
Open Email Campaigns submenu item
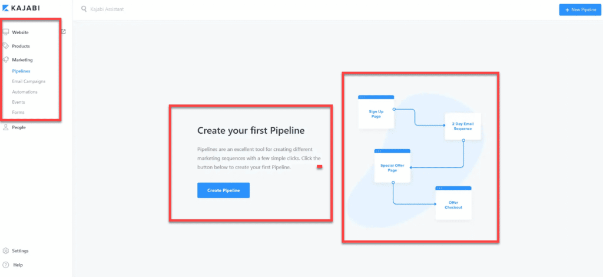pos(29,81)
